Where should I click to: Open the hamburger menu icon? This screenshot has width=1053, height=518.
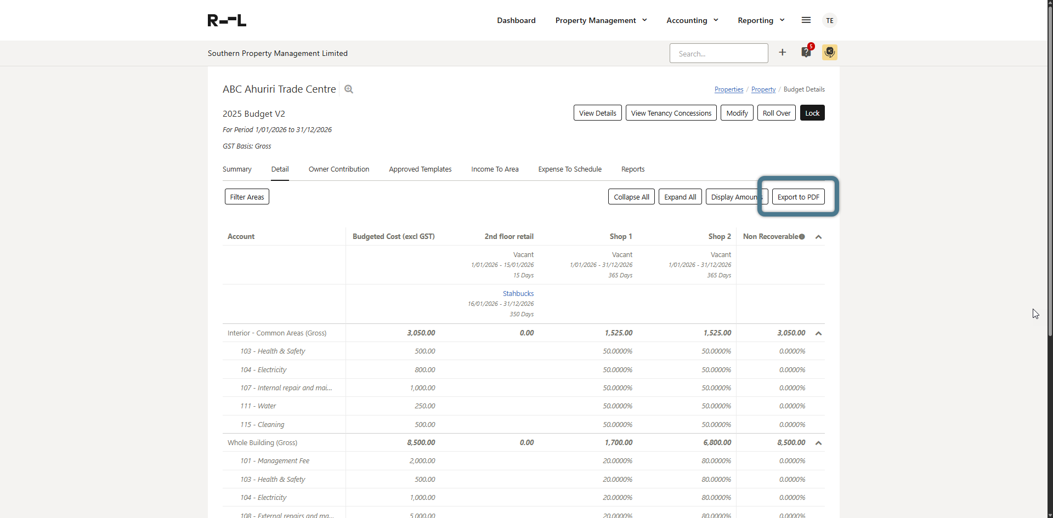tap(806, 20)
